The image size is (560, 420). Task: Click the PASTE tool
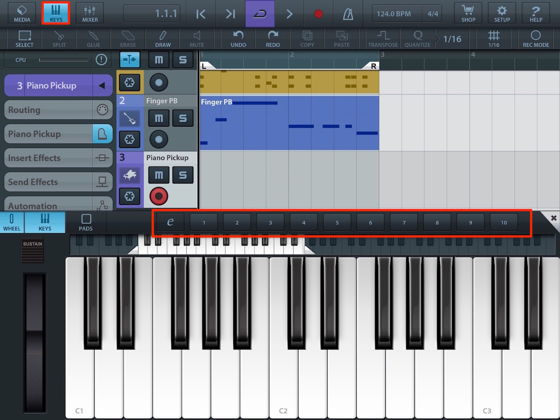(342, 39)
